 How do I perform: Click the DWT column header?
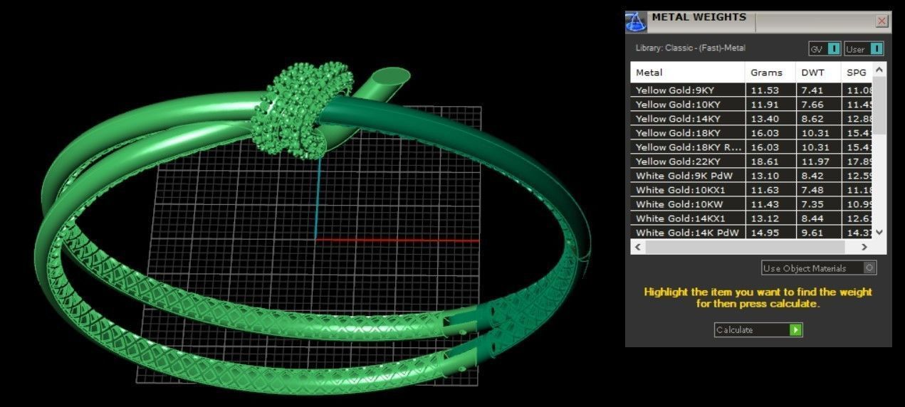click(x=818, y=73)
